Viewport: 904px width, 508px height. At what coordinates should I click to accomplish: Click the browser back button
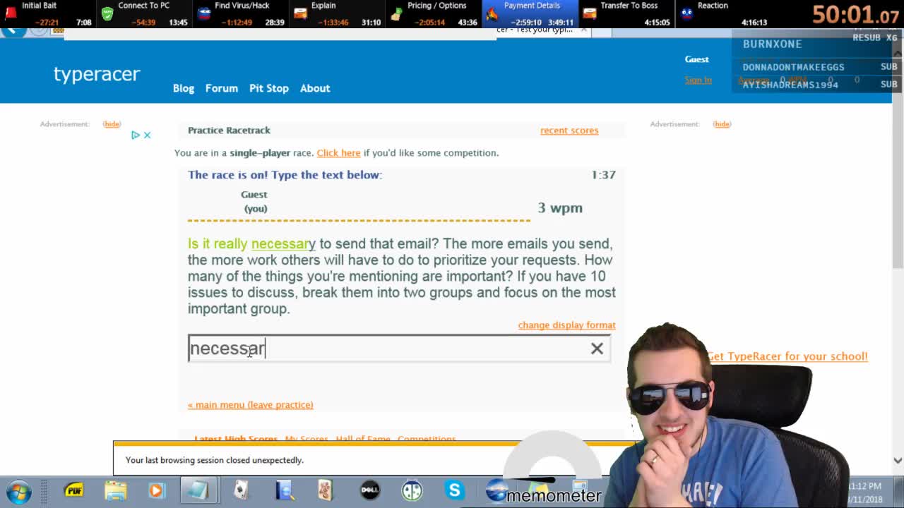coord(12,31)
